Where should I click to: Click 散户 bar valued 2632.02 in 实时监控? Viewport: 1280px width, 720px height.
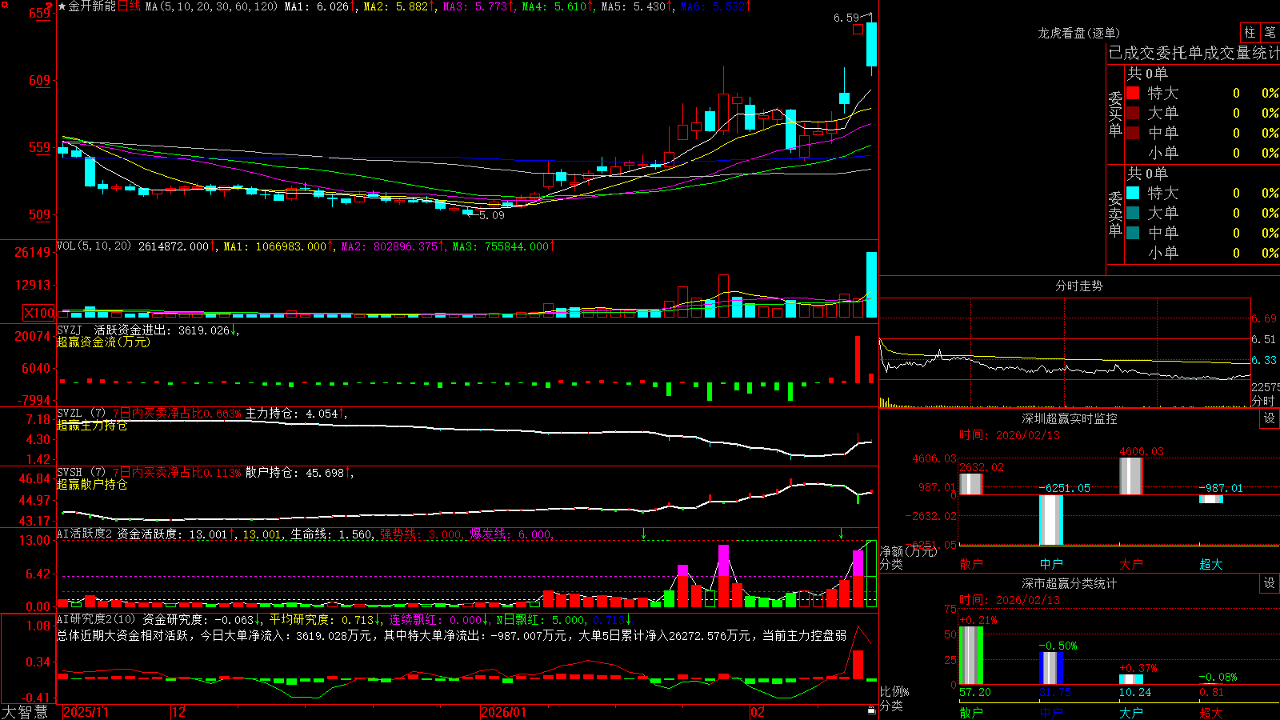tap(970, 484)
